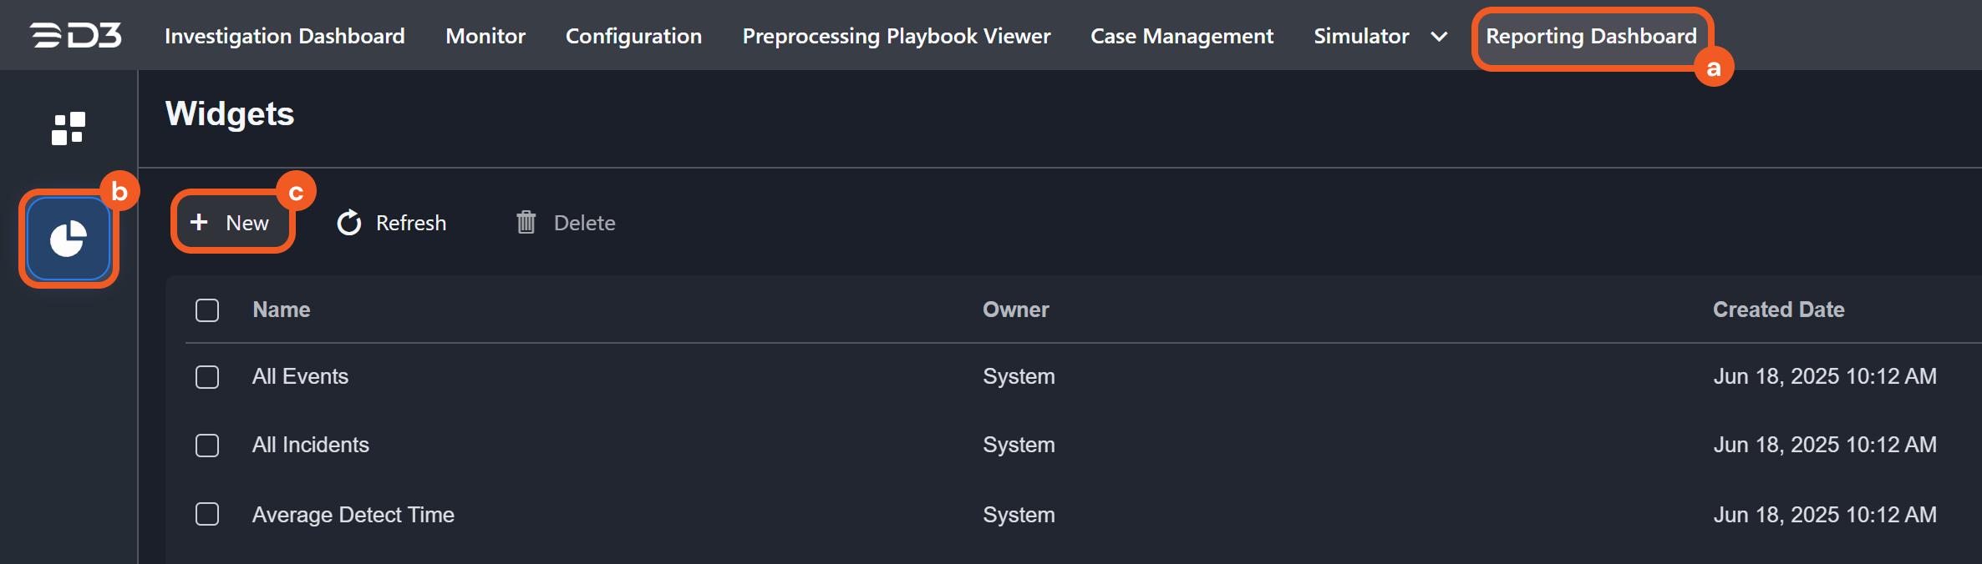Go to the Monitor menu item
Image resolution: width=1982 pixels, height=564 pixels.
coord(485,36)
